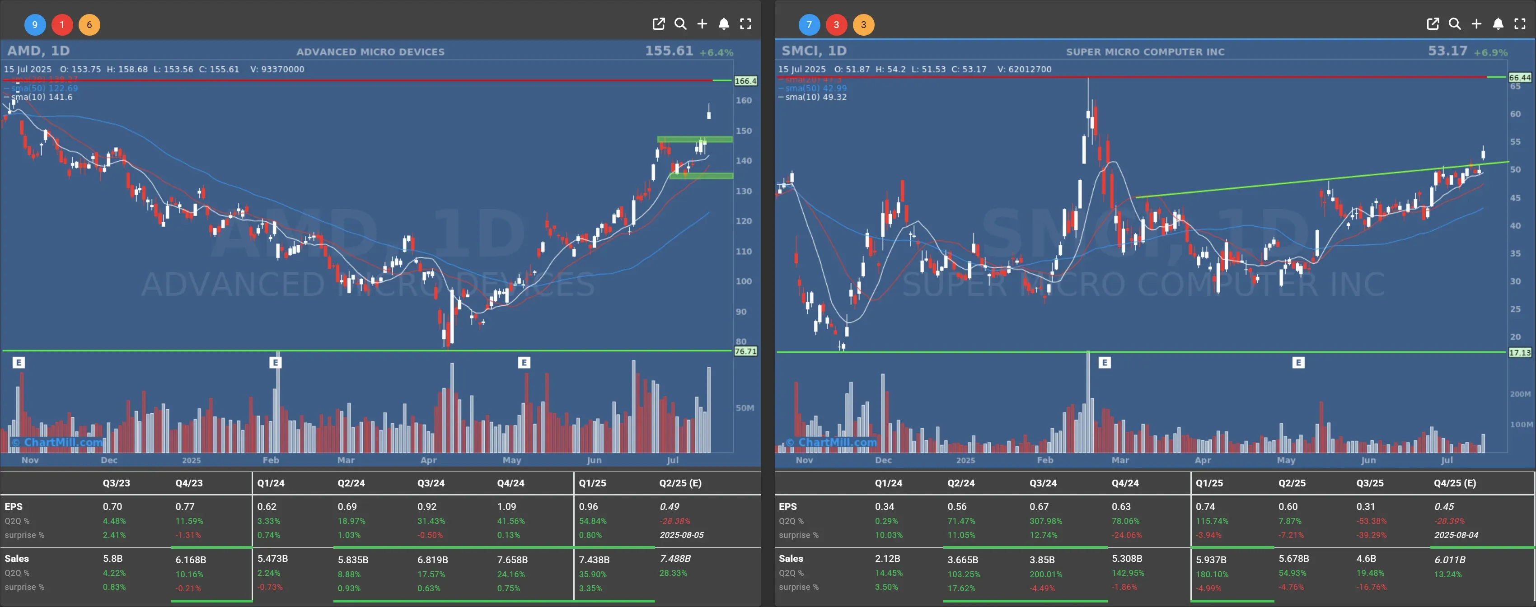Click the SMCI, 1D ticker title

coord(814,51)
